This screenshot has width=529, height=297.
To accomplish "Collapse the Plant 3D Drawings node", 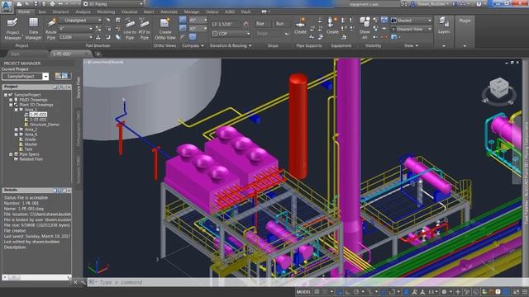I will click(11, 105).
